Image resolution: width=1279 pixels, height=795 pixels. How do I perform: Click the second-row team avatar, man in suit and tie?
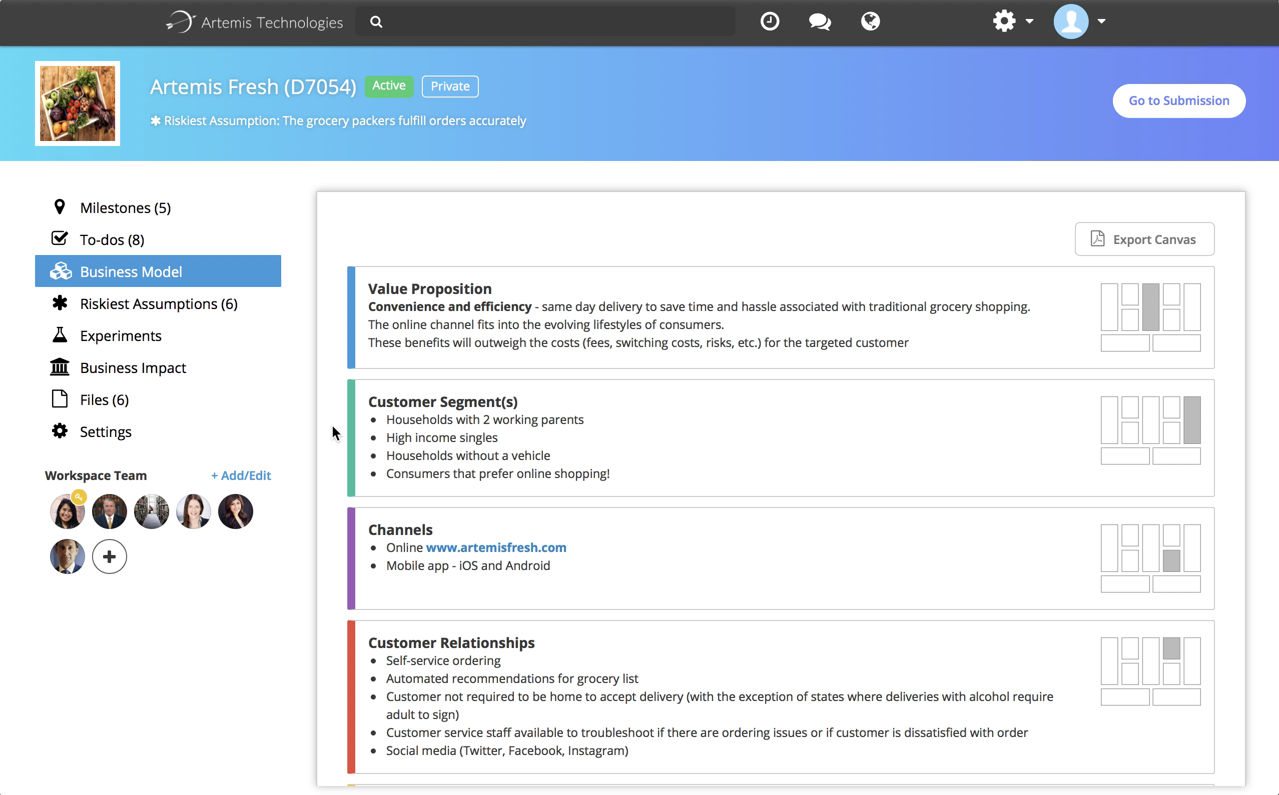[68, 557]
